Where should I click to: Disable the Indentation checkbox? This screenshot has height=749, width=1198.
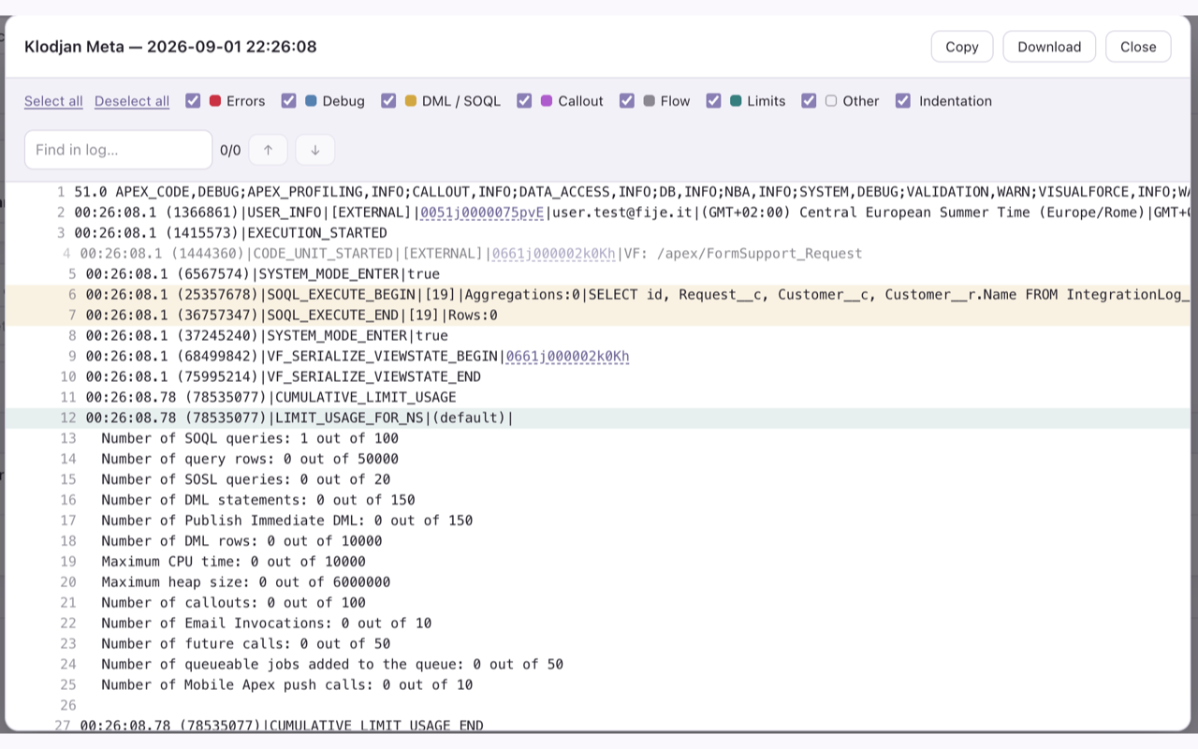(x=903, y=101)
